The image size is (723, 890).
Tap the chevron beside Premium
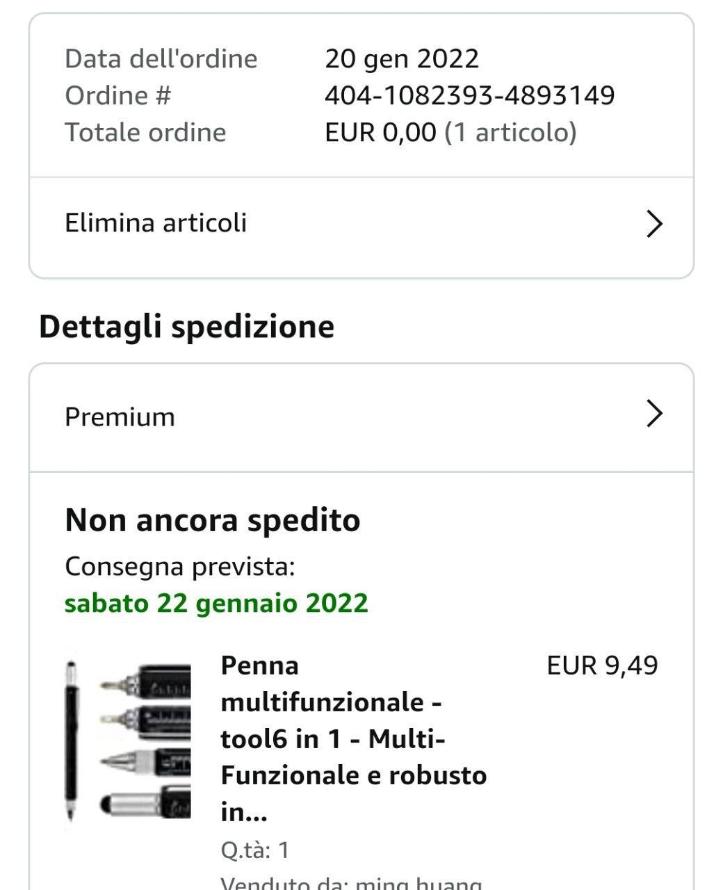point(654,414)
